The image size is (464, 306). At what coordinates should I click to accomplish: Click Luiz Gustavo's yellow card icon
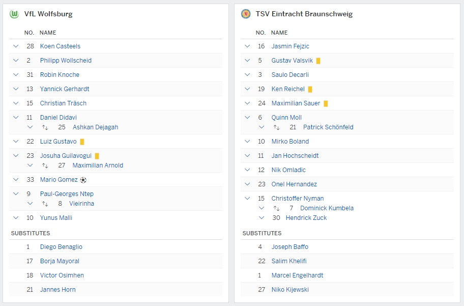(x=82, y=142)
